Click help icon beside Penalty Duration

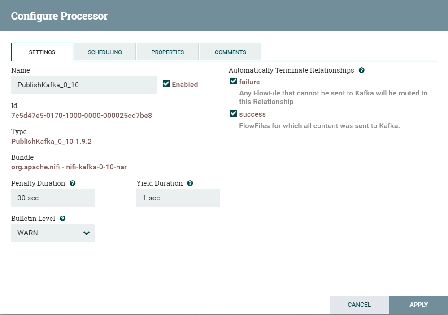[x=73, y=183]
